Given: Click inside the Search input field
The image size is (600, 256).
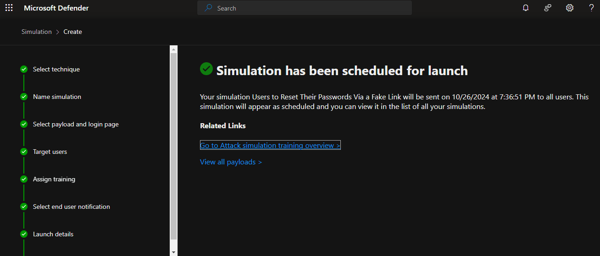Looking at the screenshot, I should pos(312,8).
